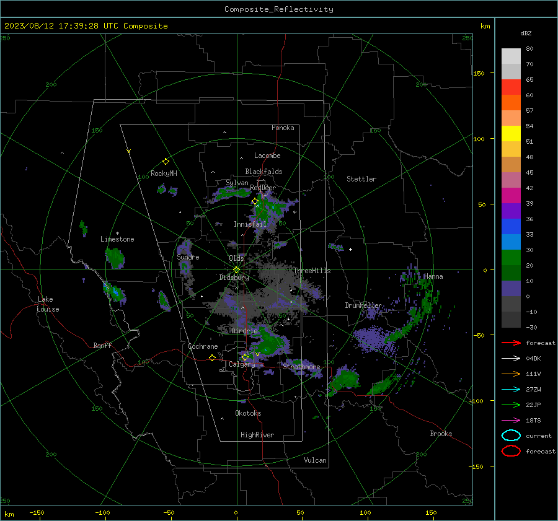The image size is (558, 521).
Task: Click the Limestone label
Action: pos(117,239)
